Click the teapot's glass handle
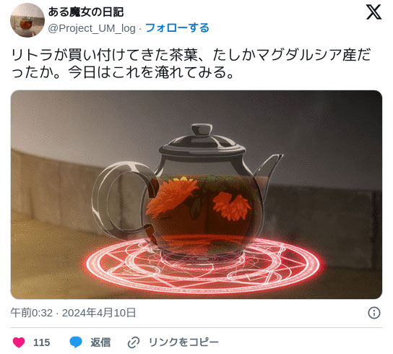The image size is (393, 354). point(124,200)
